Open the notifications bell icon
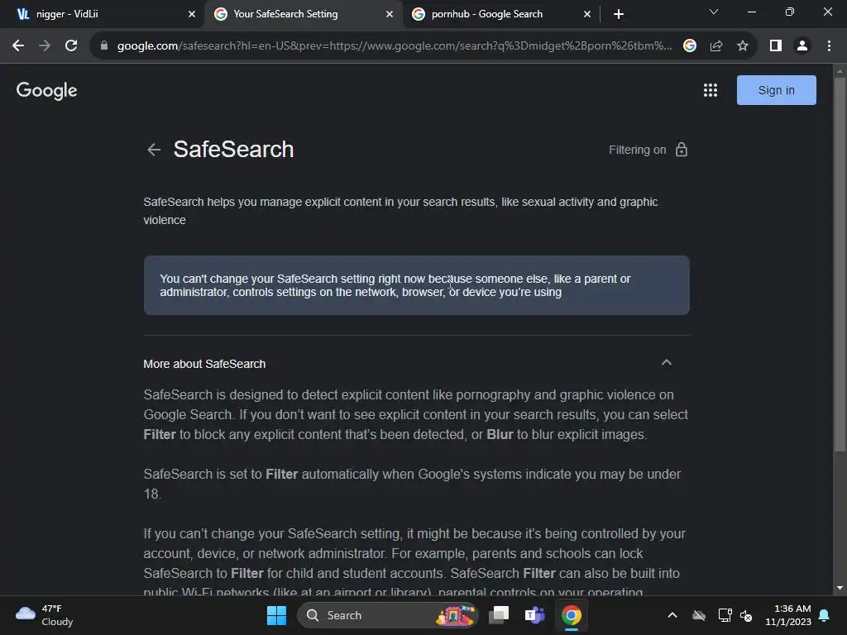This screenshot has width=847, height=635. tap(825, 615)
